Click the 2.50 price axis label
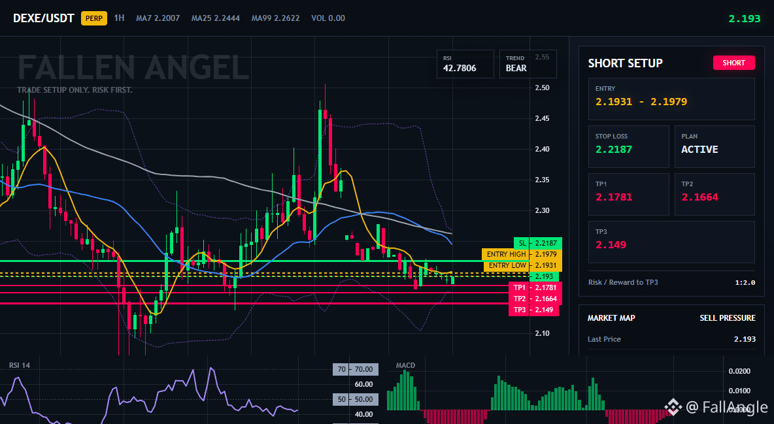 coord(542,88)
